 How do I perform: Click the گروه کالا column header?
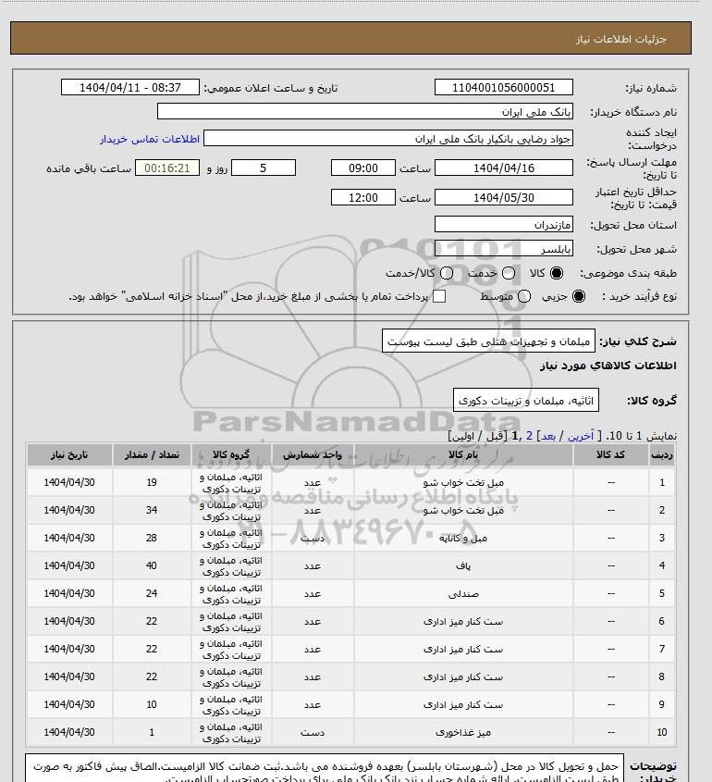point(231,454)
